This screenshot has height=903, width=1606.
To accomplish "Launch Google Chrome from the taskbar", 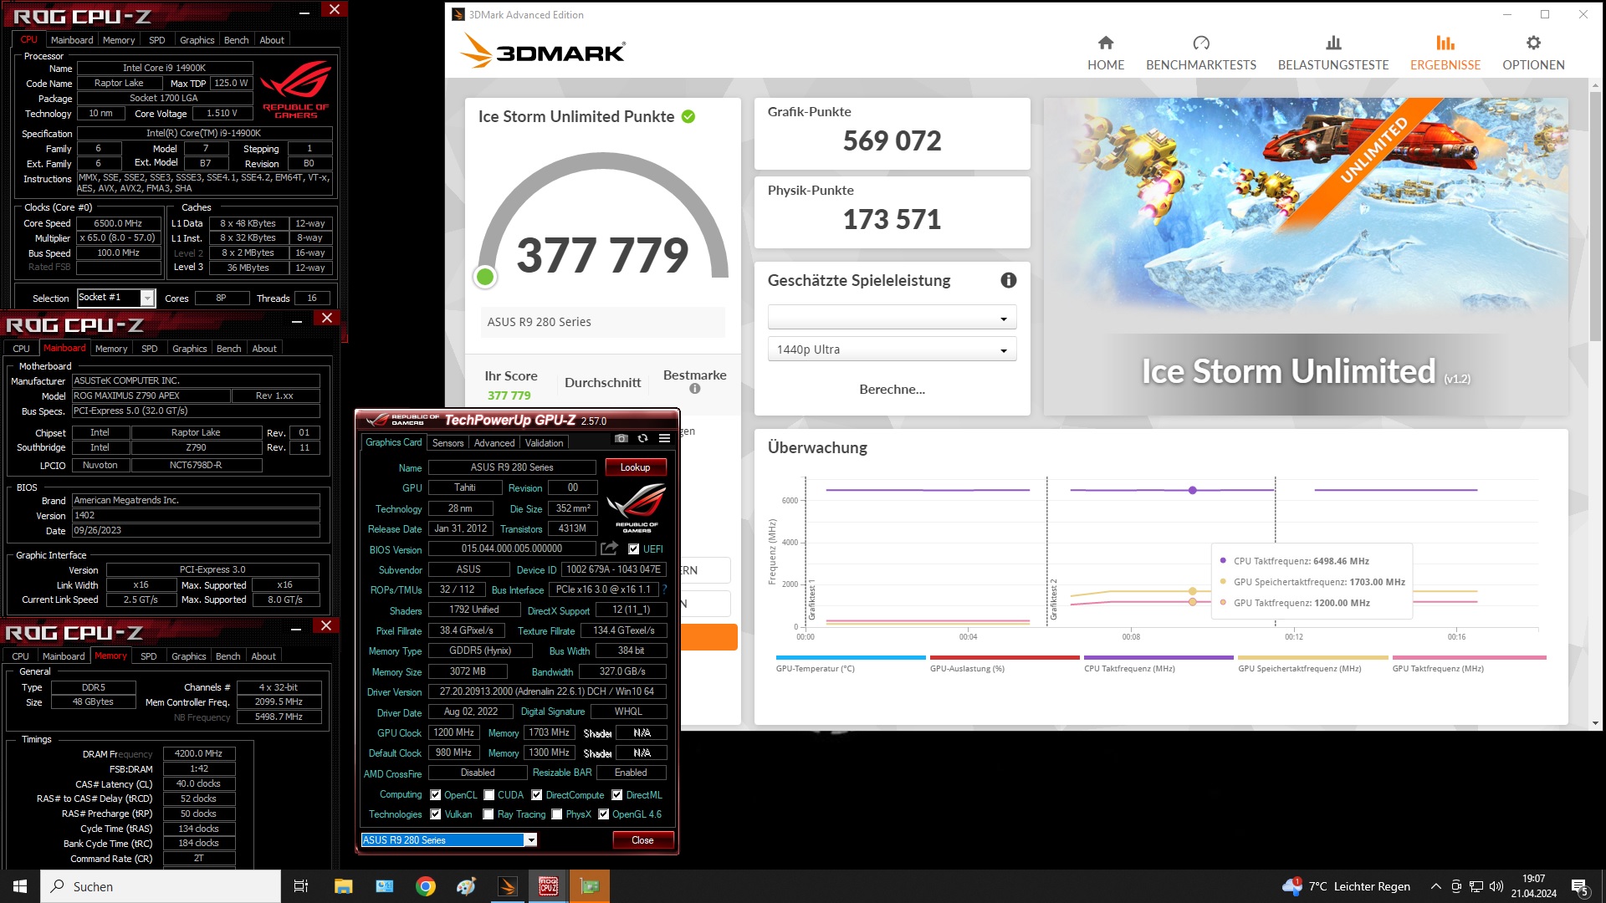I will coord(426,886).
